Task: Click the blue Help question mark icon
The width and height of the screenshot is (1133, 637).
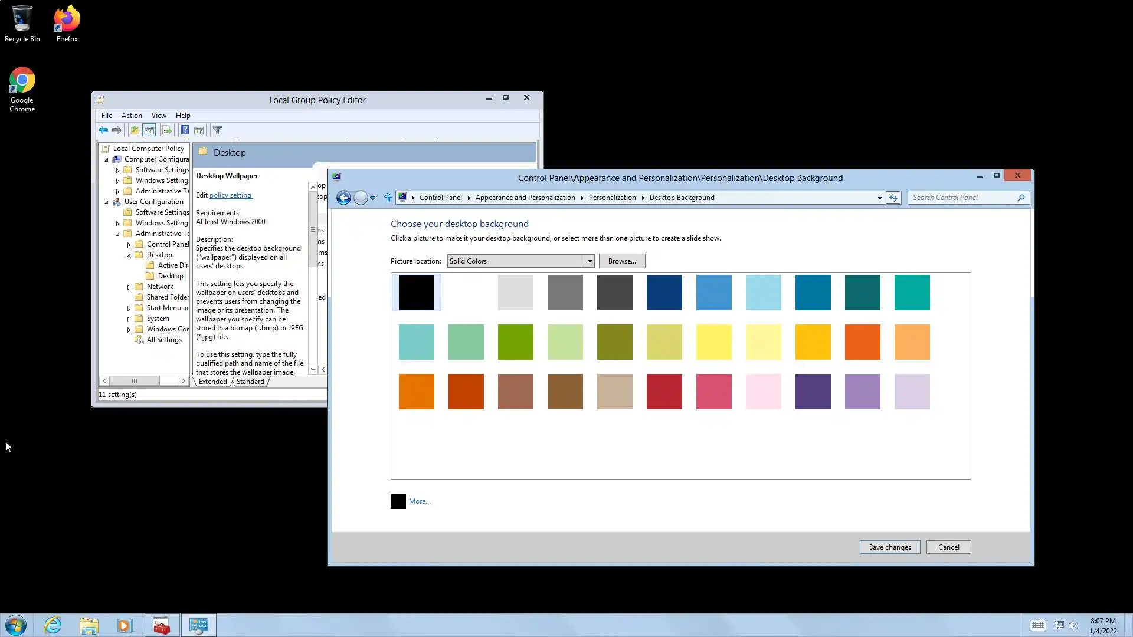Action: (x=185, y=130)
